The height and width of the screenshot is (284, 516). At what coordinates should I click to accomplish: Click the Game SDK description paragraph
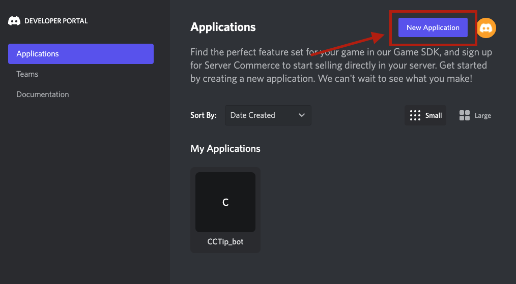tap(341, 66)
